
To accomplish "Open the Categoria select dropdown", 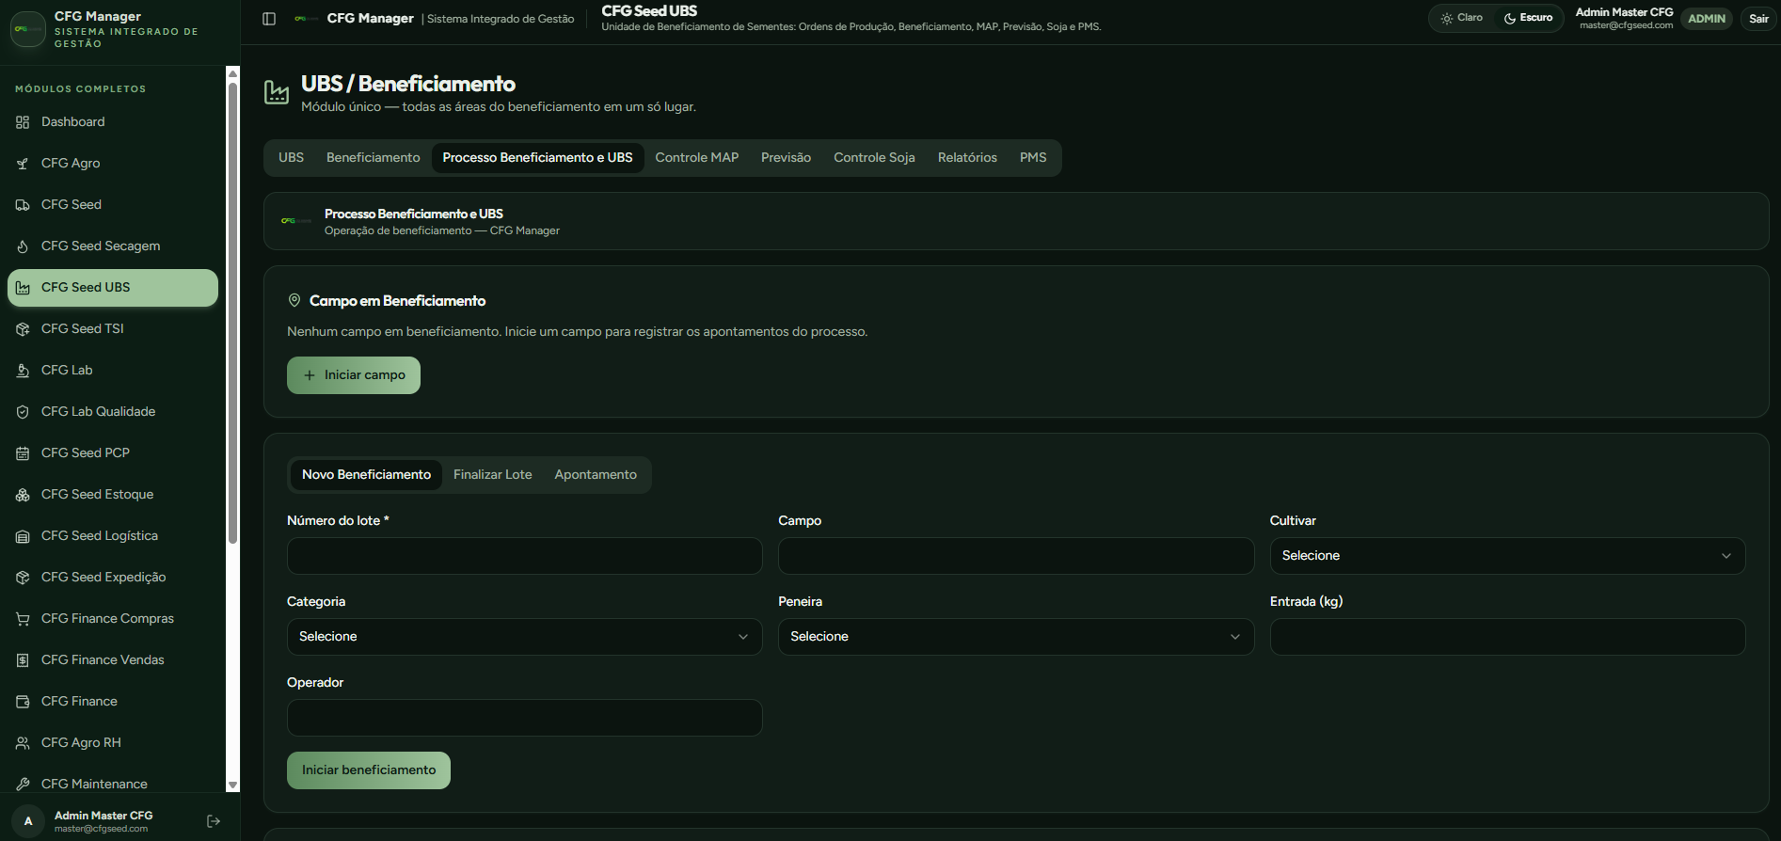I will click(x=524, y=637).
